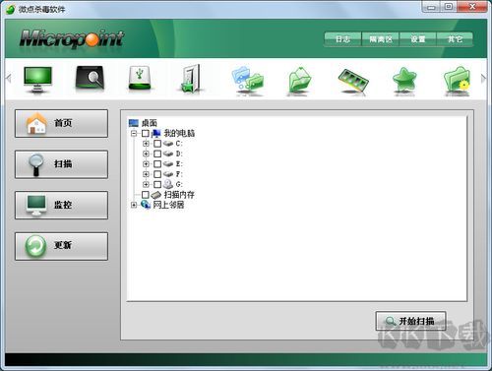The image size is (492, 371).
Task: Open the 隔离区 tab
Action: (381, 39)
